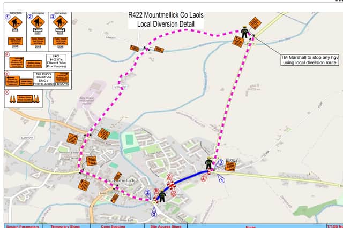343x228 pixels.
Task: Select the marshal figure beside red marker B
Action: click(162, 196)
